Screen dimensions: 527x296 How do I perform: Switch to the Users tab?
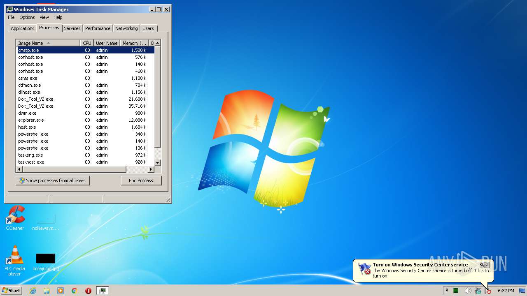(148, 28)
